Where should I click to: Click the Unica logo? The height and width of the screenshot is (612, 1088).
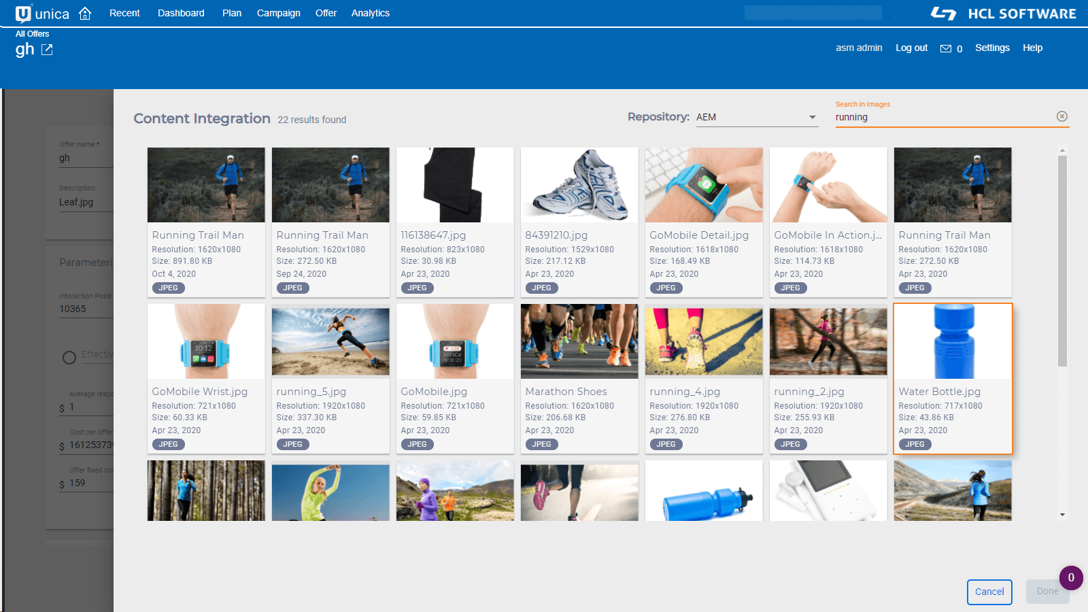41,14
